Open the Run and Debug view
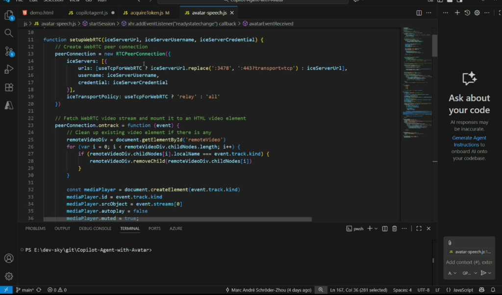502x295 pixels. (9, 69)
